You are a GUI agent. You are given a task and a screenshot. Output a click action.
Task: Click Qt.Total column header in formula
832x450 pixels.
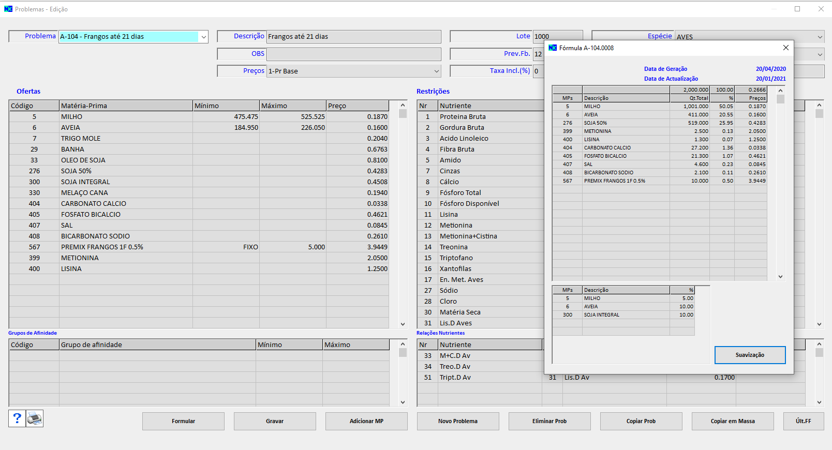690,98
